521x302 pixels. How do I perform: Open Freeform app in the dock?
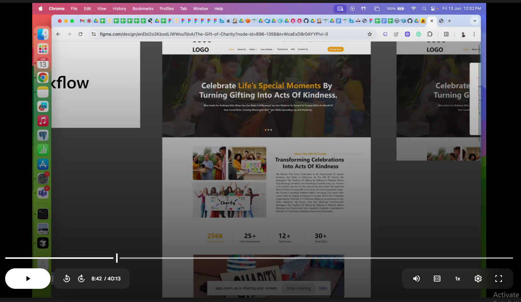43,107
